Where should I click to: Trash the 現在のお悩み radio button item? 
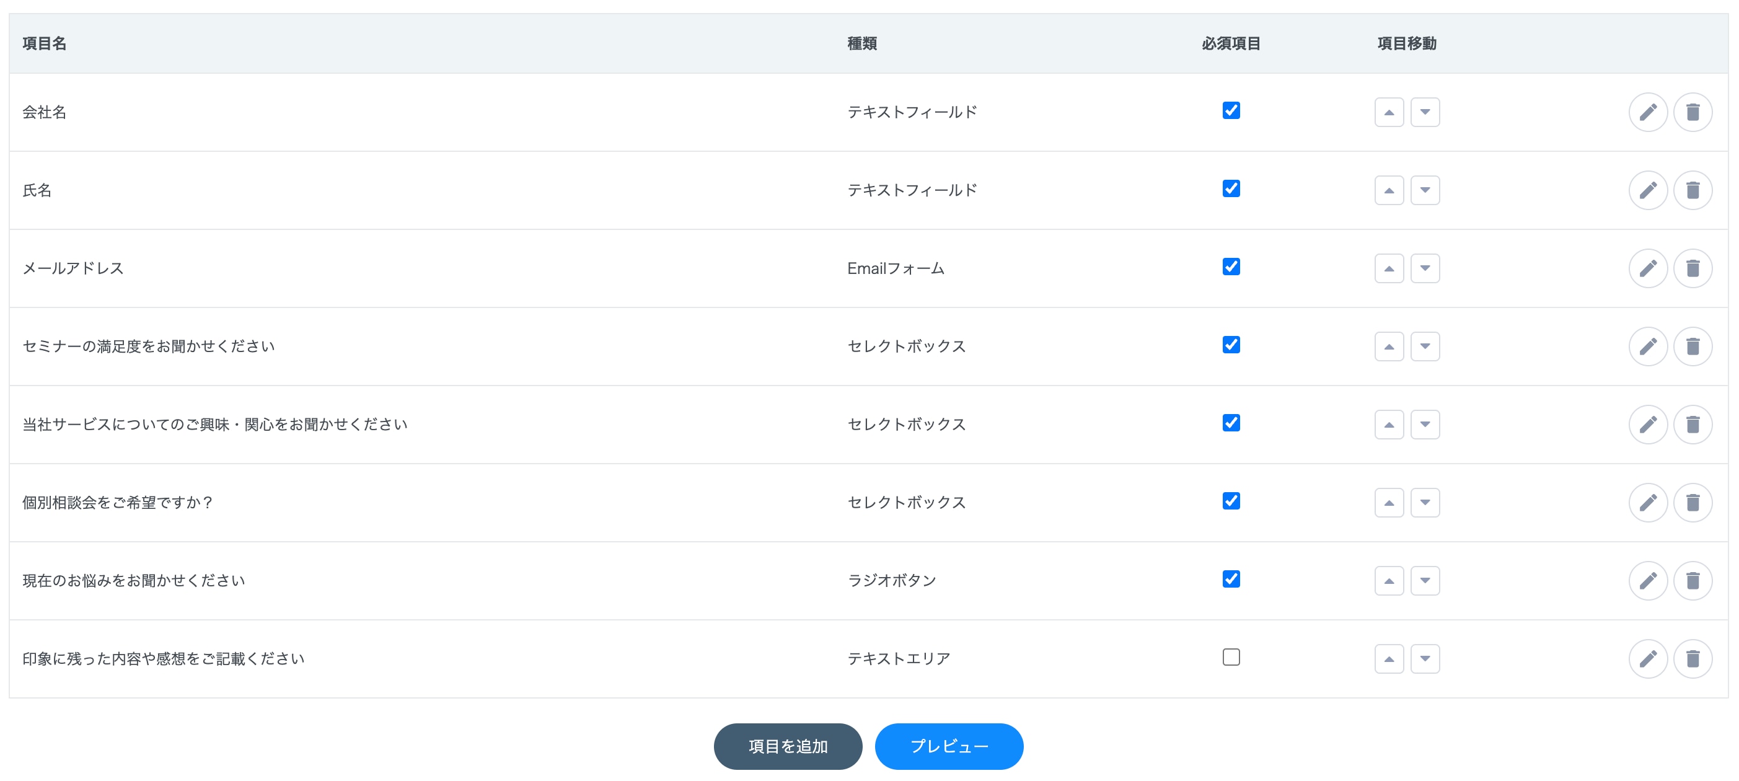(1693, 581)
